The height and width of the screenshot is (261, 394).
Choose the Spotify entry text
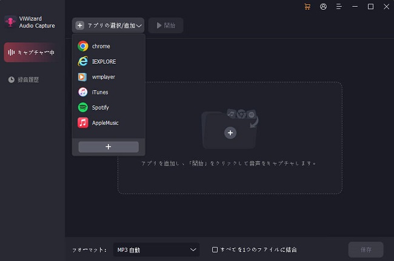tap(101, 107)
